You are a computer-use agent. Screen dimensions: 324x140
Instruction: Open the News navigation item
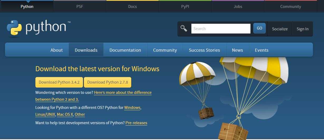point(238,50)
